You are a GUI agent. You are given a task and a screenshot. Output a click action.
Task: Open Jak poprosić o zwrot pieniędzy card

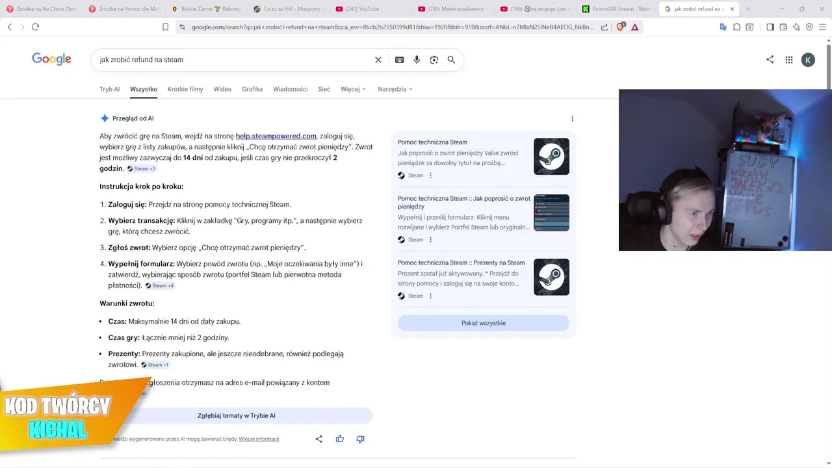coord(483,218)
